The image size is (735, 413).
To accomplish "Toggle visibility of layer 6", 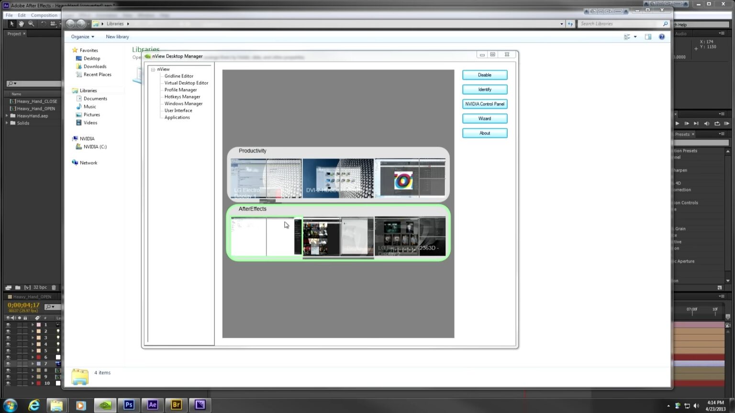I will point(8,357).
